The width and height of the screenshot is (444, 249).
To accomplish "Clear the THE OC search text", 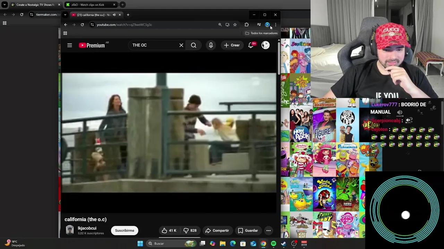I will [x=181, y=45].
